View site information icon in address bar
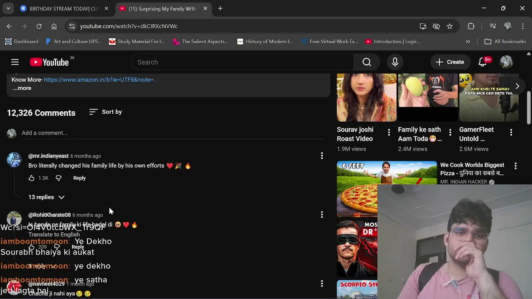 [72, 26]
